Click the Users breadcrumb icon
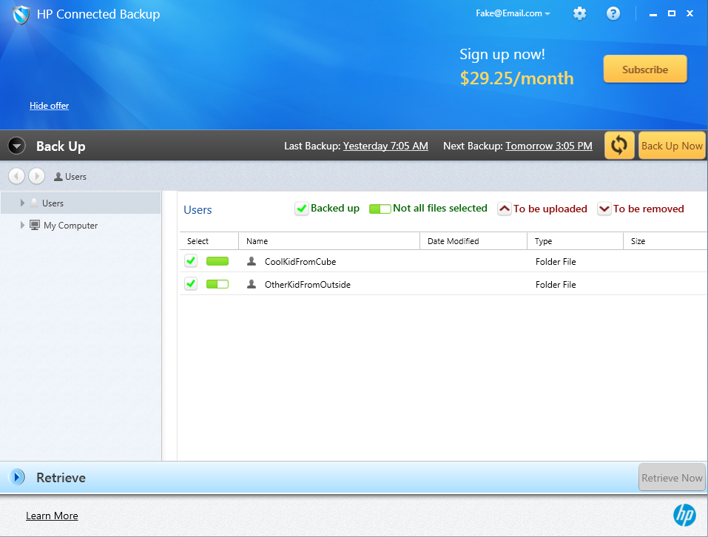The height and width of the screenshot is (537, 708). [x=58, y=177]
